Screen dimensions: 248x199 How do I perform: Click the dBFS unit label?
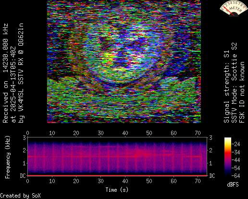233,185
